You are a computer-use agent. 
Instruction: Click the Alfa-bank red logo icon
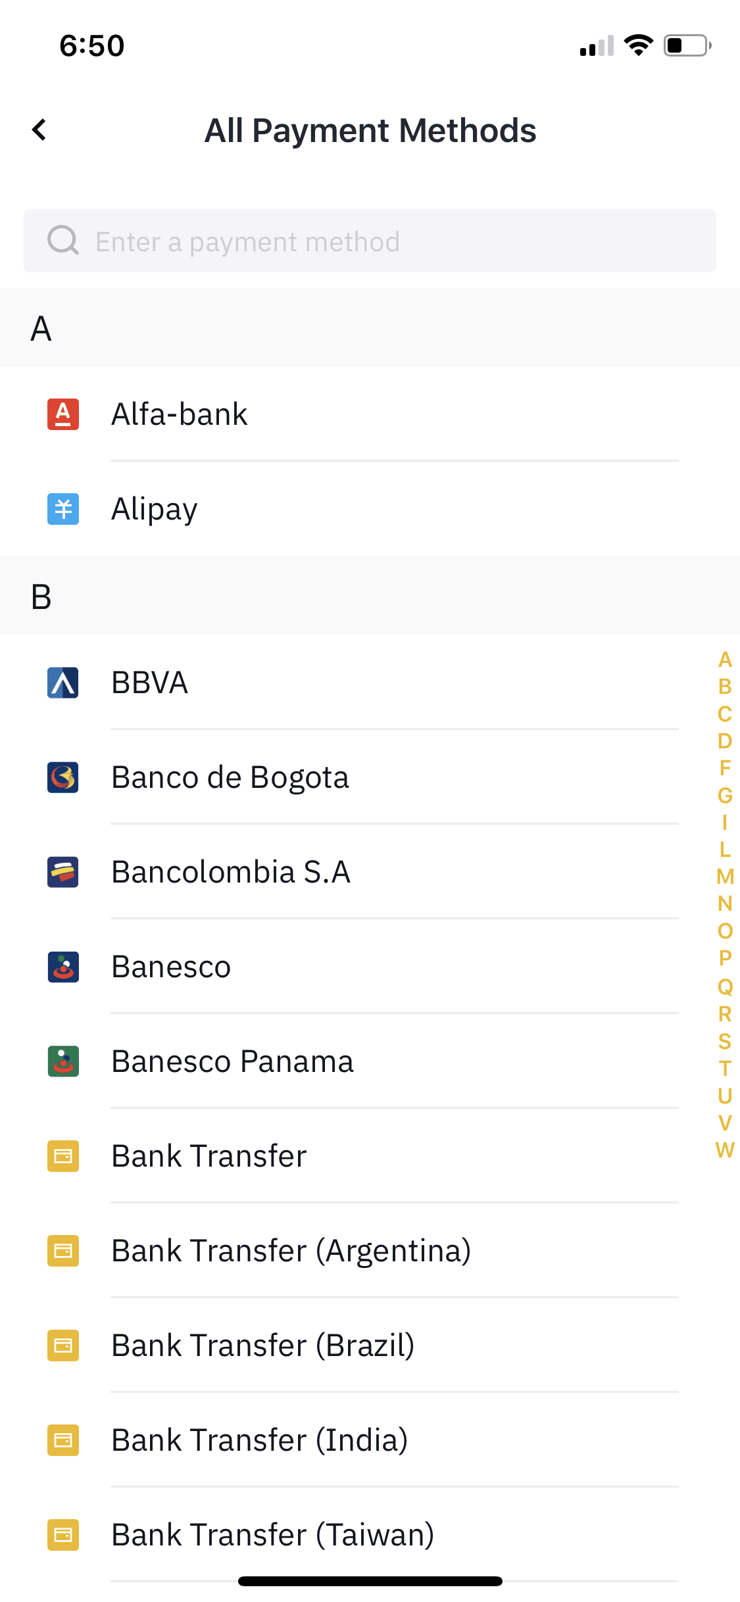pyautogui.click(x=63, y=414)
